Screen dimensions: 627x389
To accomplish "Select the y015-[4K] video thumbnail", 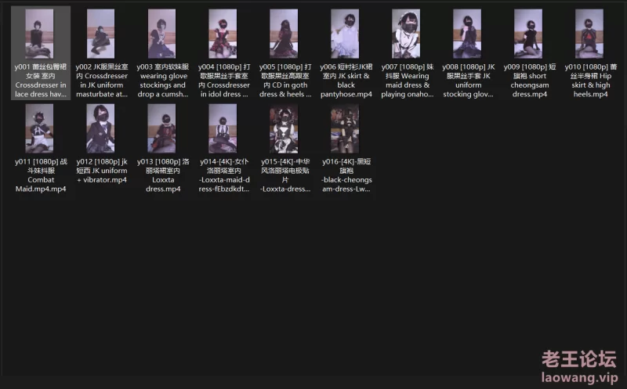I will [284, 128].
